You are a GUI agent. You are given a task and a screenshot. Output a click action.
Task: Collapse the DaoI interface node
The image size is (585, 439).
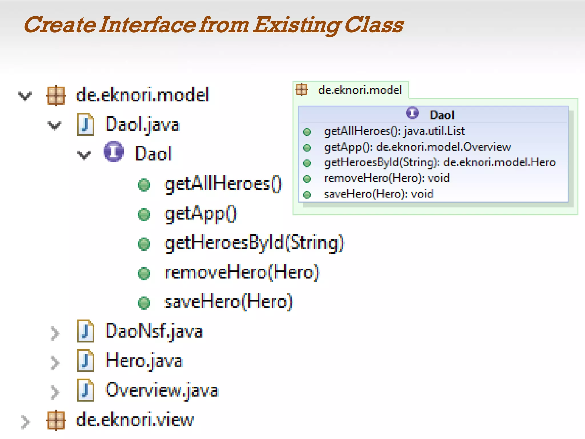point(84,155)
